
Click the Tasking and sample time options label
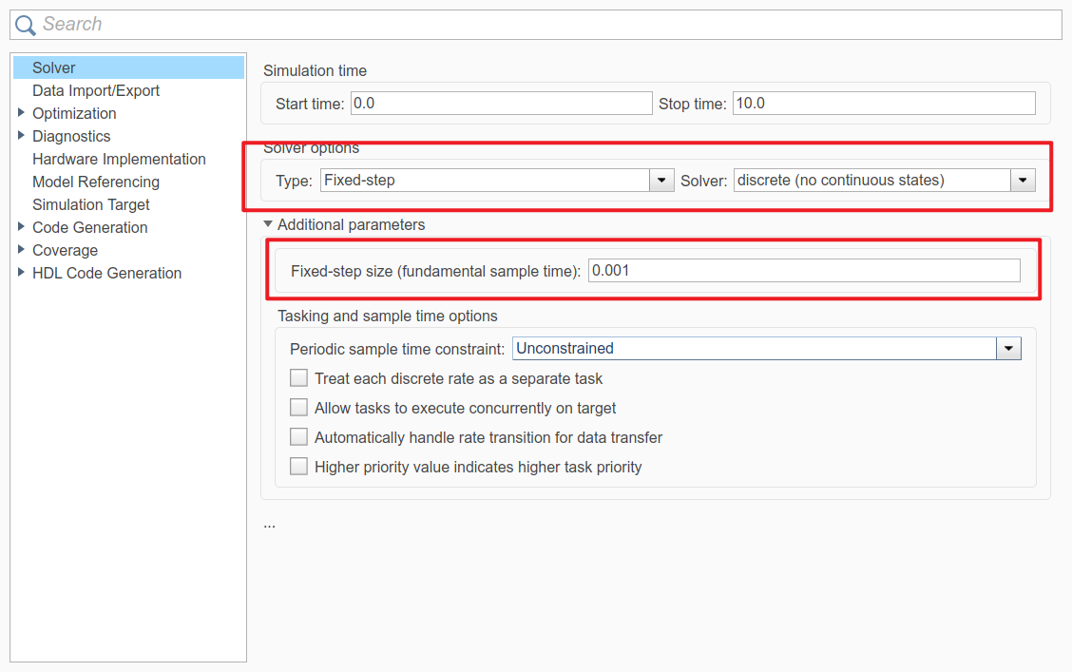(x=388, y=316)
